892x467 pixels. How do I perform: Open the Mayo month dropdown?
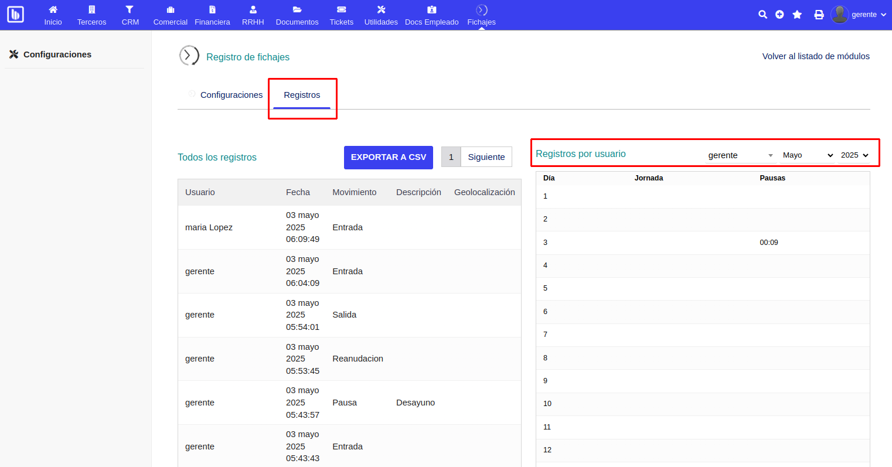[x=808, y=155]
